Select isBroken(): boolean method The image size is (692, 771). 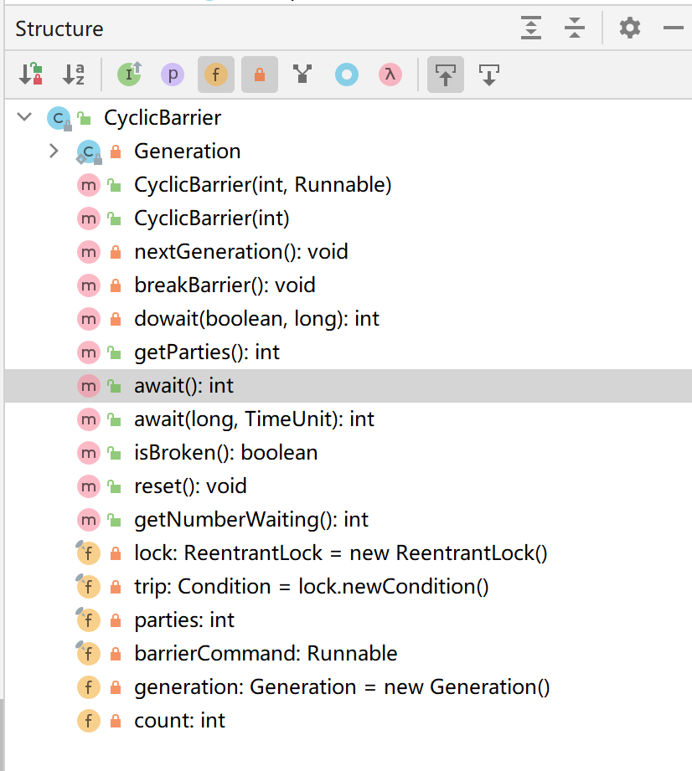(348, 452)
